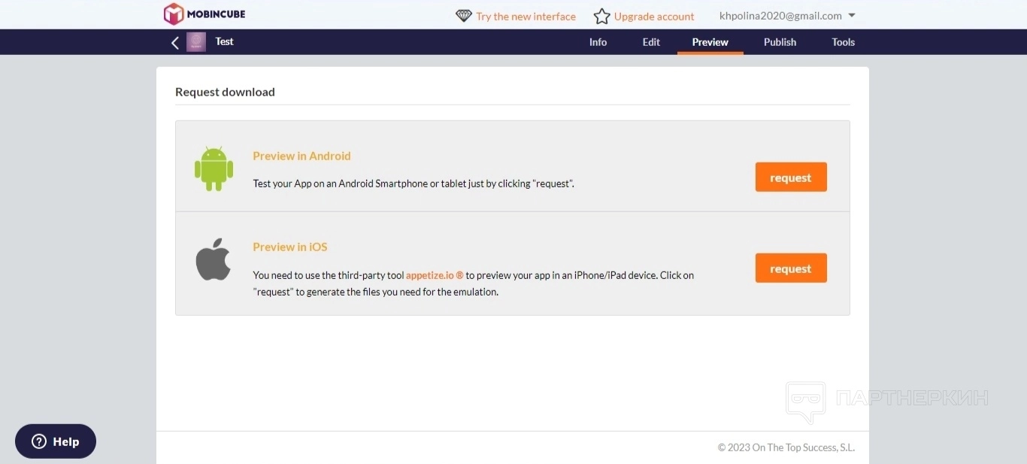
Task: Expand the khpolina2020@gmail.com account dropdown
Action: 787,16
